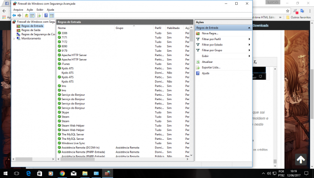
Task: Select the 7171 inbound rule
Action: point(64,37)
